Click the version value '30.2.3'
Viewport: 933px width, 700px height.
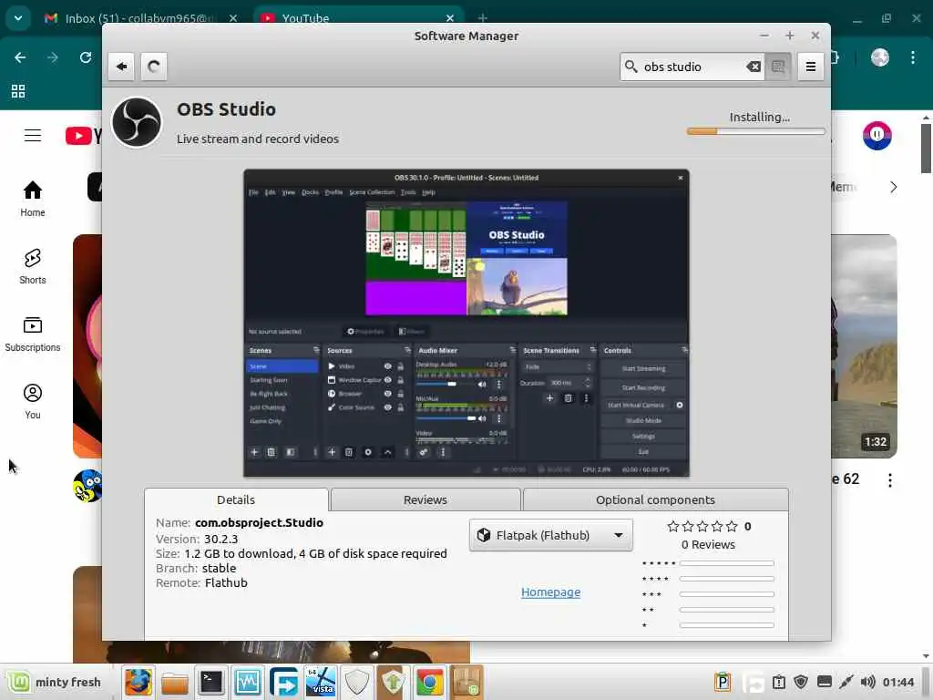[220, 540]
